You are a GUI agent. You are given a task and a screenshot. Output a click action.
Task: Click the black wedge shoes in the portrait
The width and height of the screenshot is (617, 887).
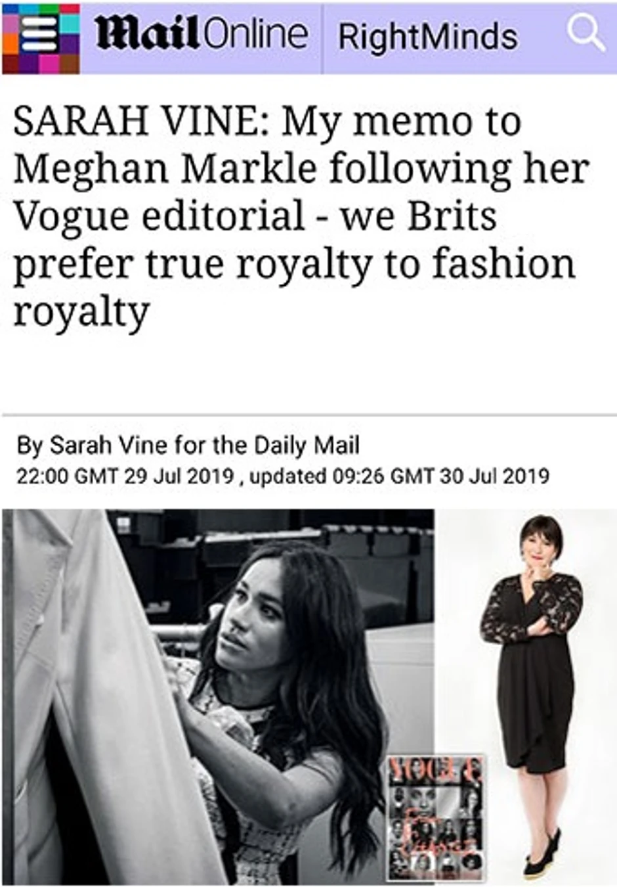[542, 854]
